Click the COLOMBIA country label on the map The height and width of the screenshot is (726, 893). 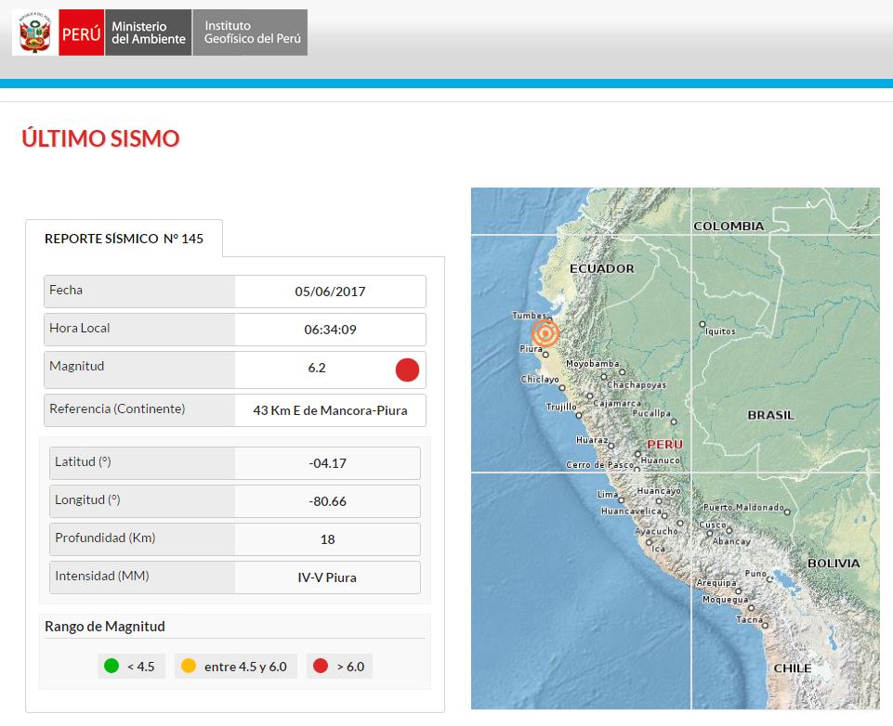[729, 226]
